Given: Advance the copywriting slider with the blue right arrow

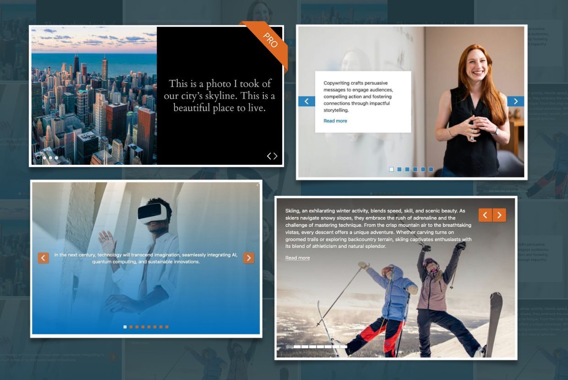Looking at the screenshot, I should pos(515,101).
